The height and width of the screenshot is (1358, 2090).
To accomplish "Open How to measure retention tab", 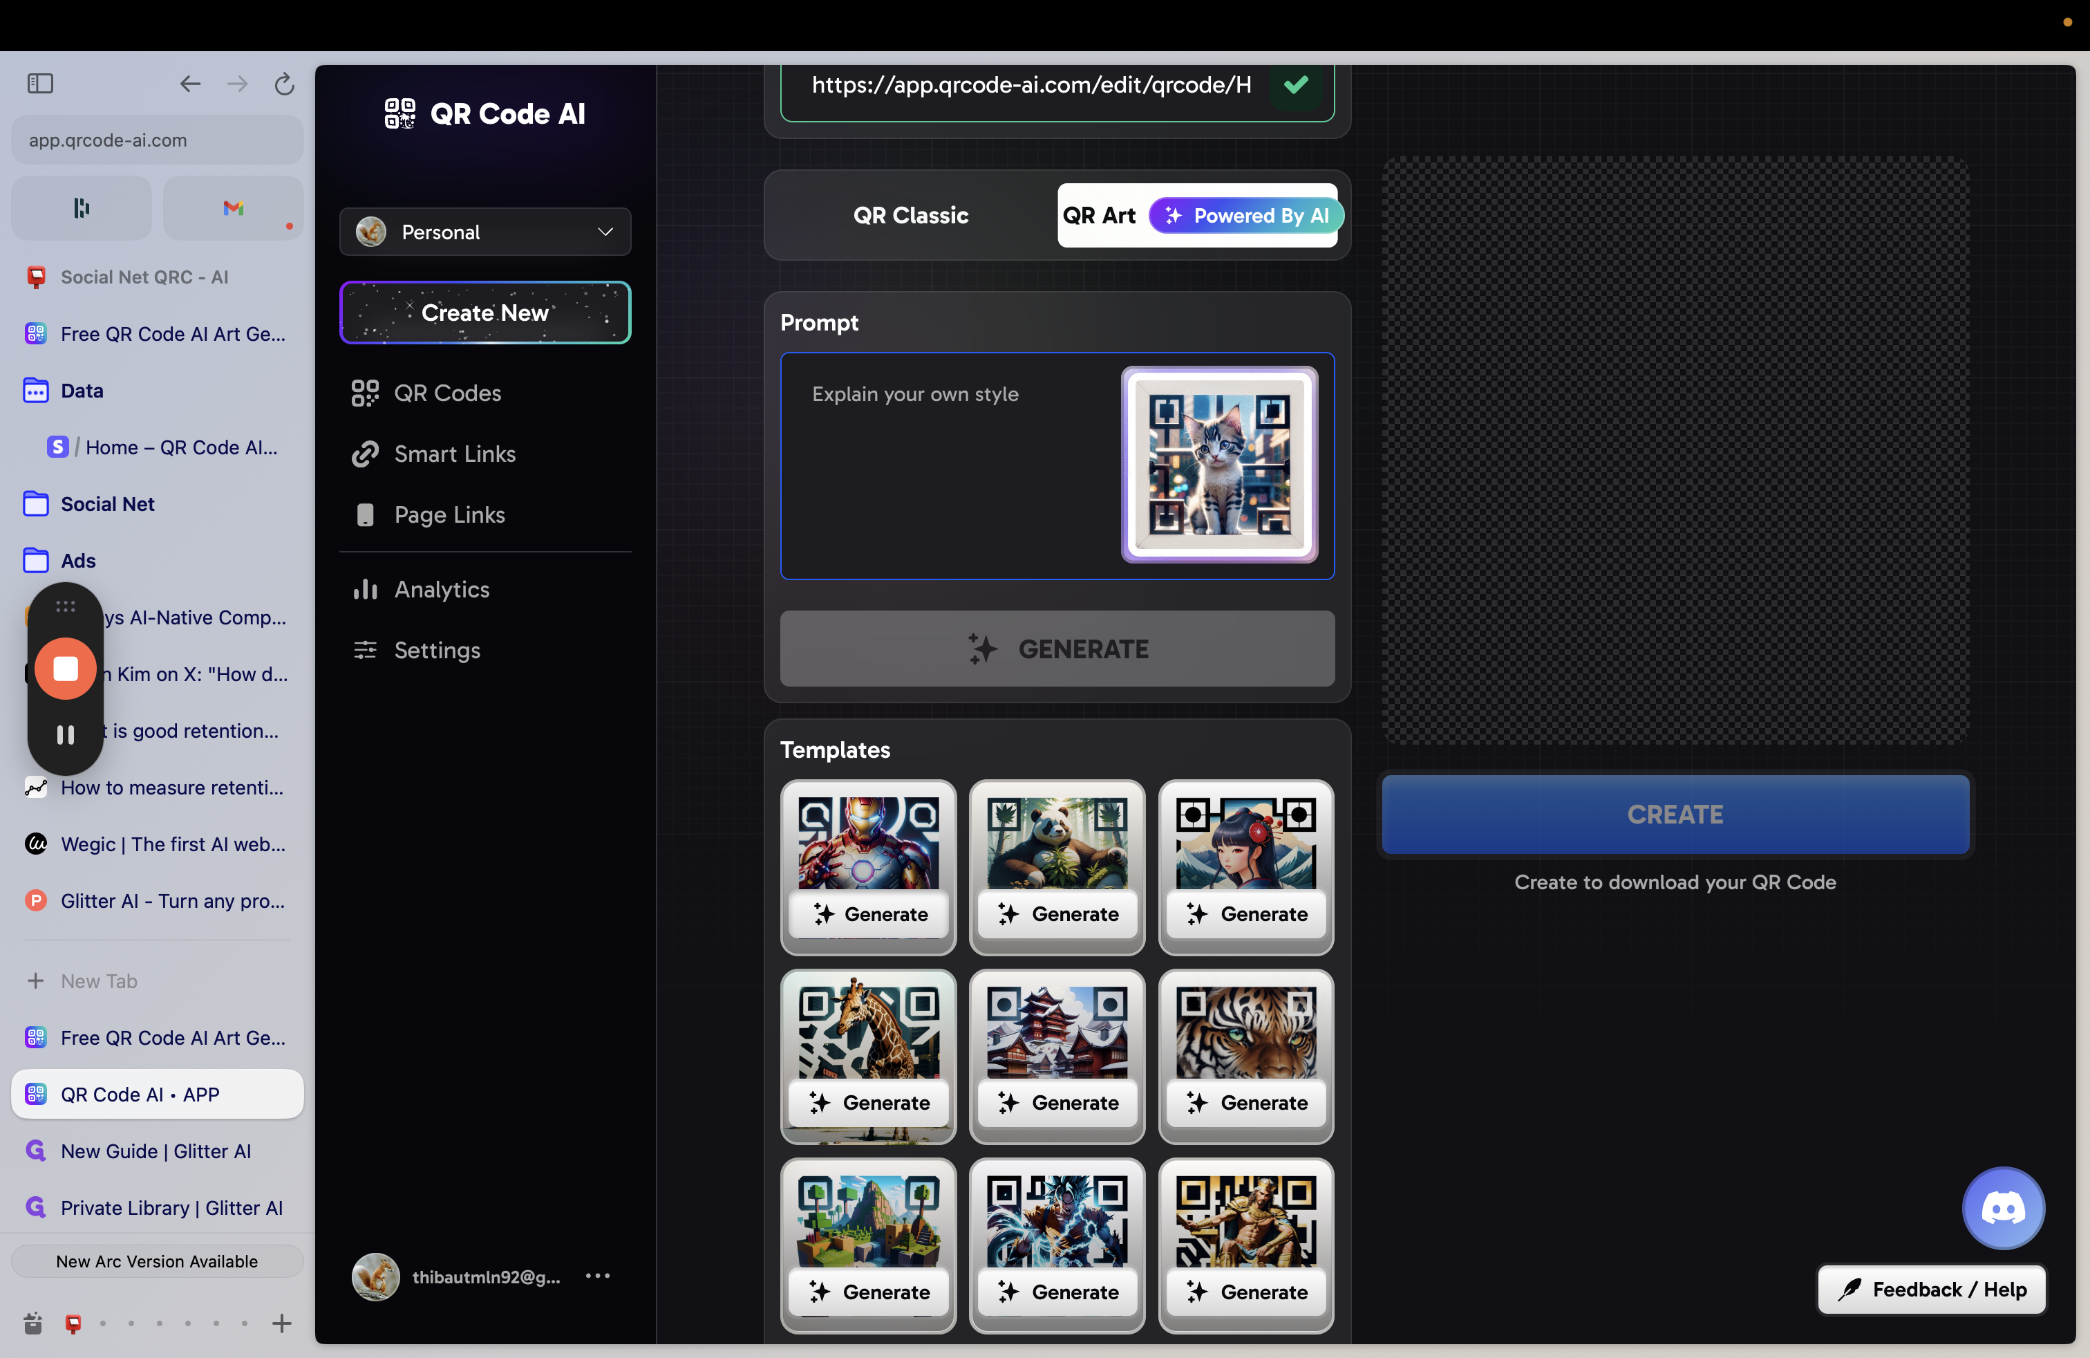I will click(x=157, y=787).
